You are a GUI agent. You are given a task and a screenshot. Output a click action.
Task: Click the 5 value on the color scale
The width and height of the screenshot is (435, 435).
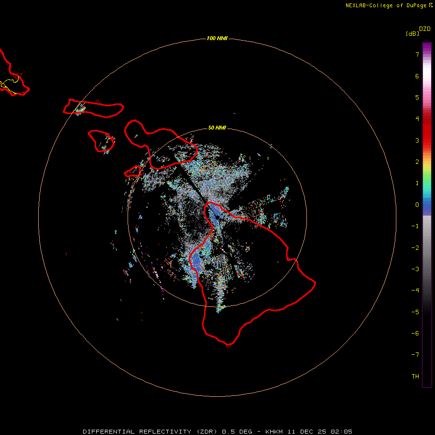417,97
